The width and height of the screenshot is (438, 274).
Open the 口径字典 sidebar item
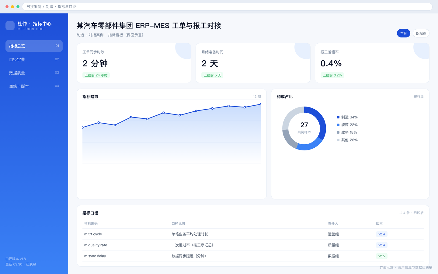34,59
